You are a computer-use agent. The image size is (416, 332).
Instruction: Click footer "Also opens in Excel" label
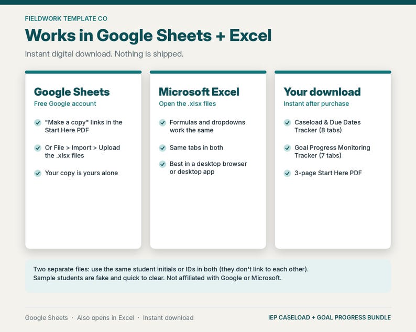(x=105, y=318)
